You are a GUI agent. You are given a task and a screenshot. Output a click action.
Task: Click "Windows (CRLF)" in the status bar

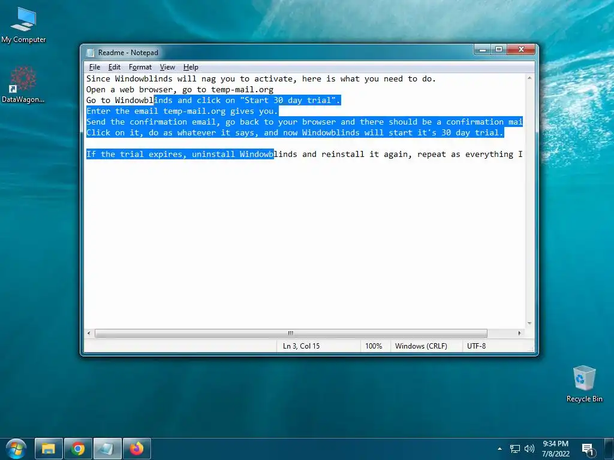click(421, 346)
